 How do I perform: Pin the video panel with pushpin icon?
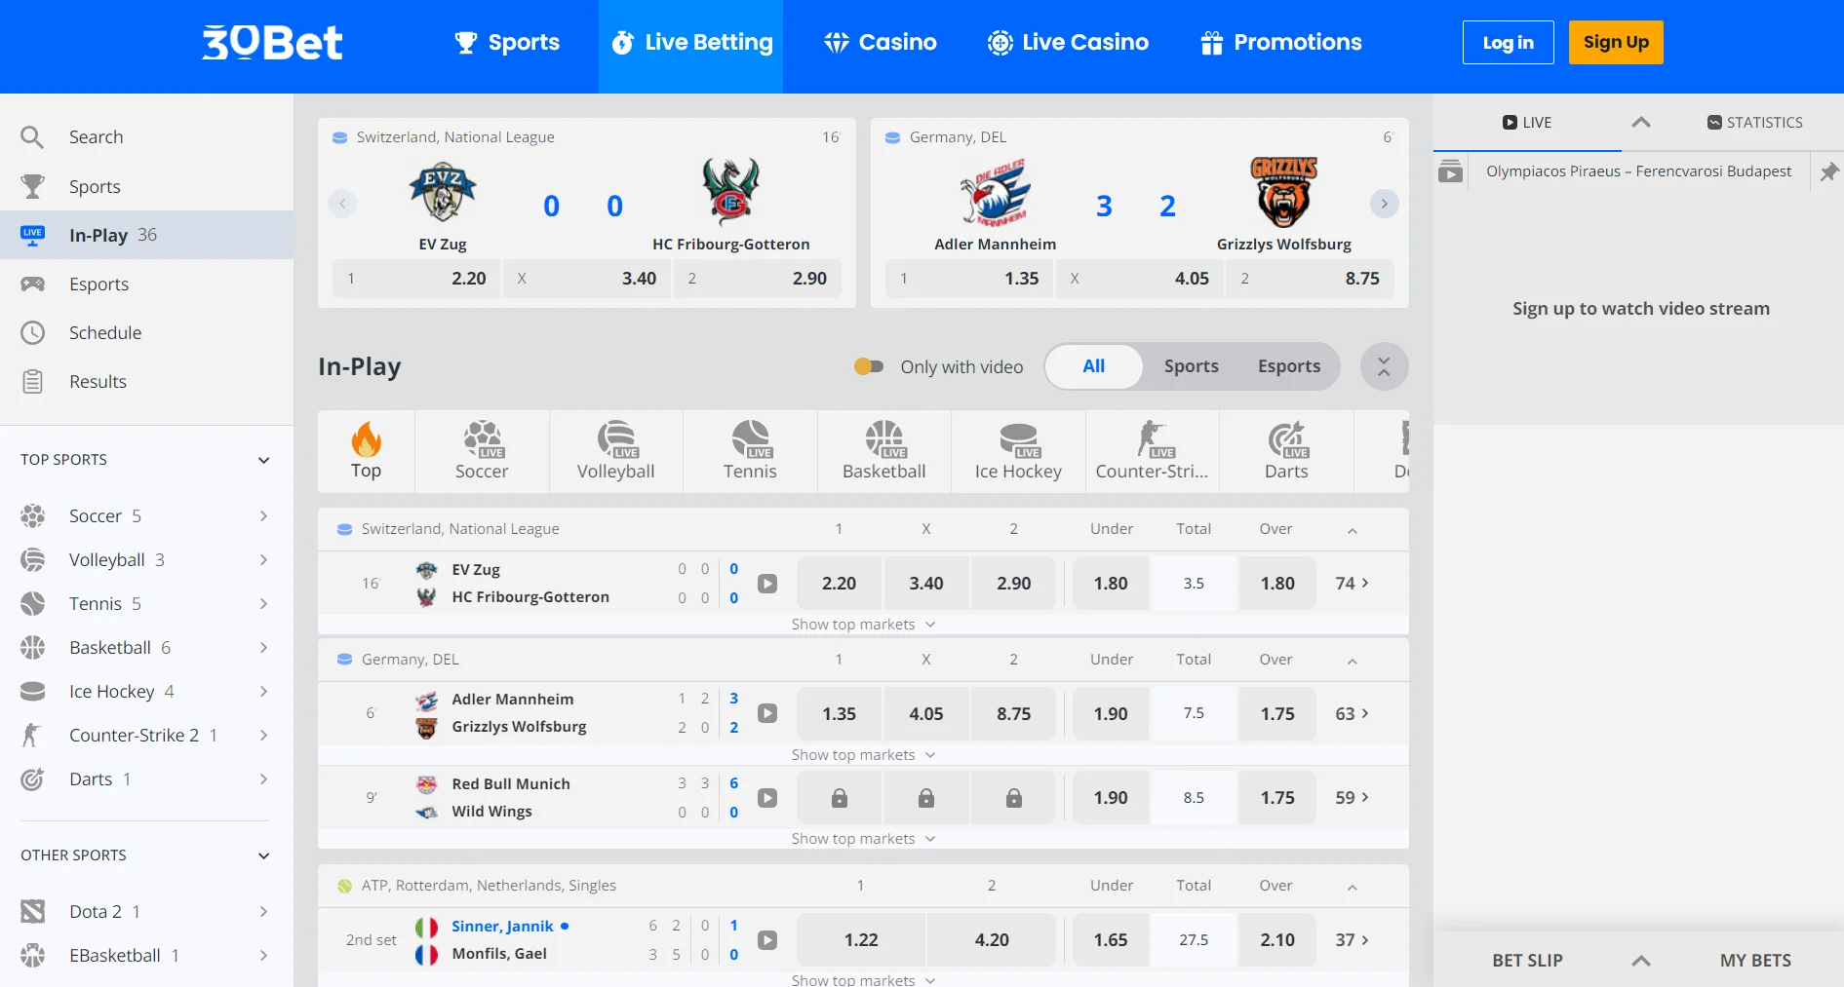pyautogui.click(x=1829, y=171)
